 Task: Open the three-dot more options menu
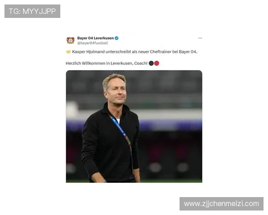200,38
